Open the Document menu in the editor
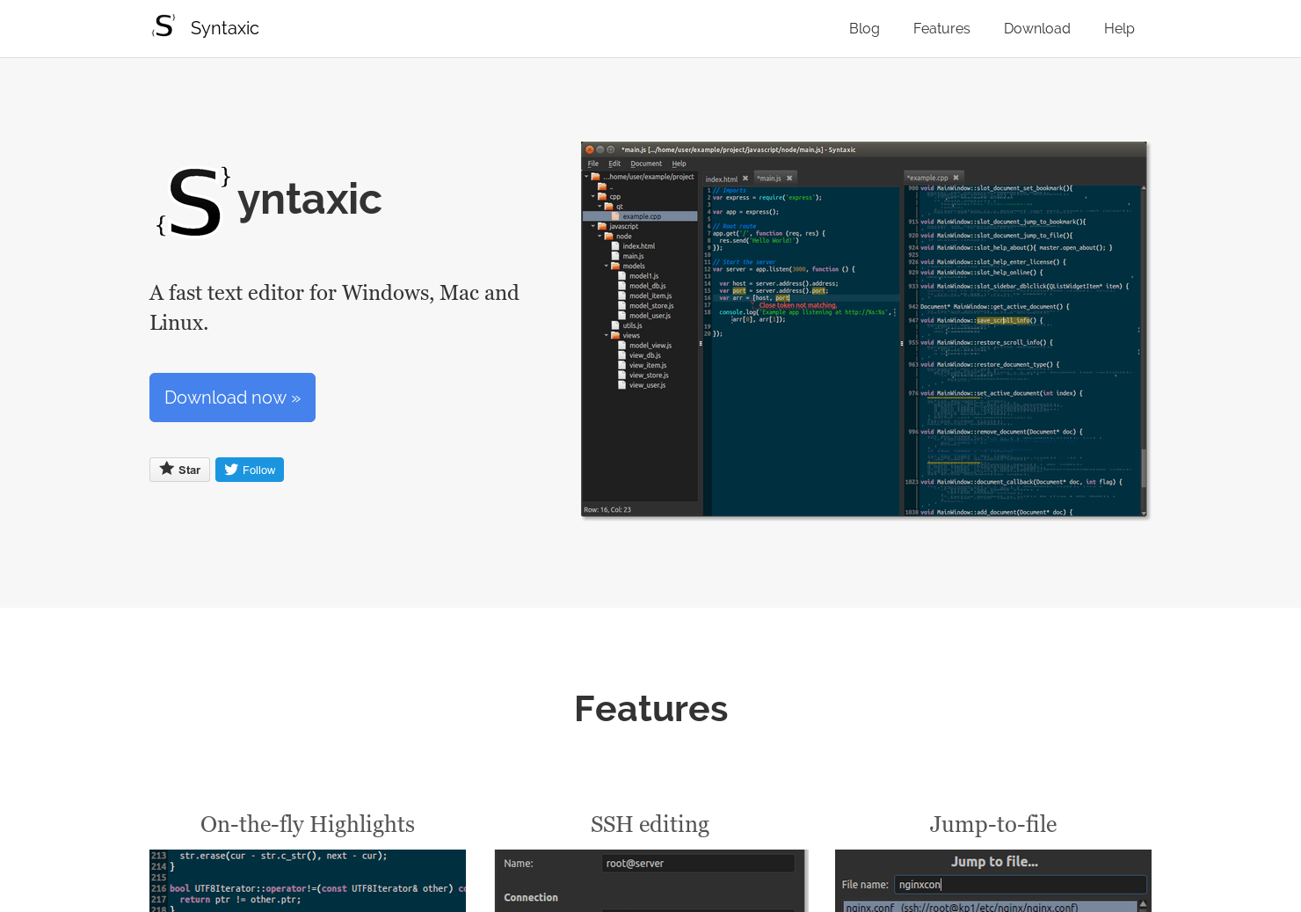 tap(647, 164)
